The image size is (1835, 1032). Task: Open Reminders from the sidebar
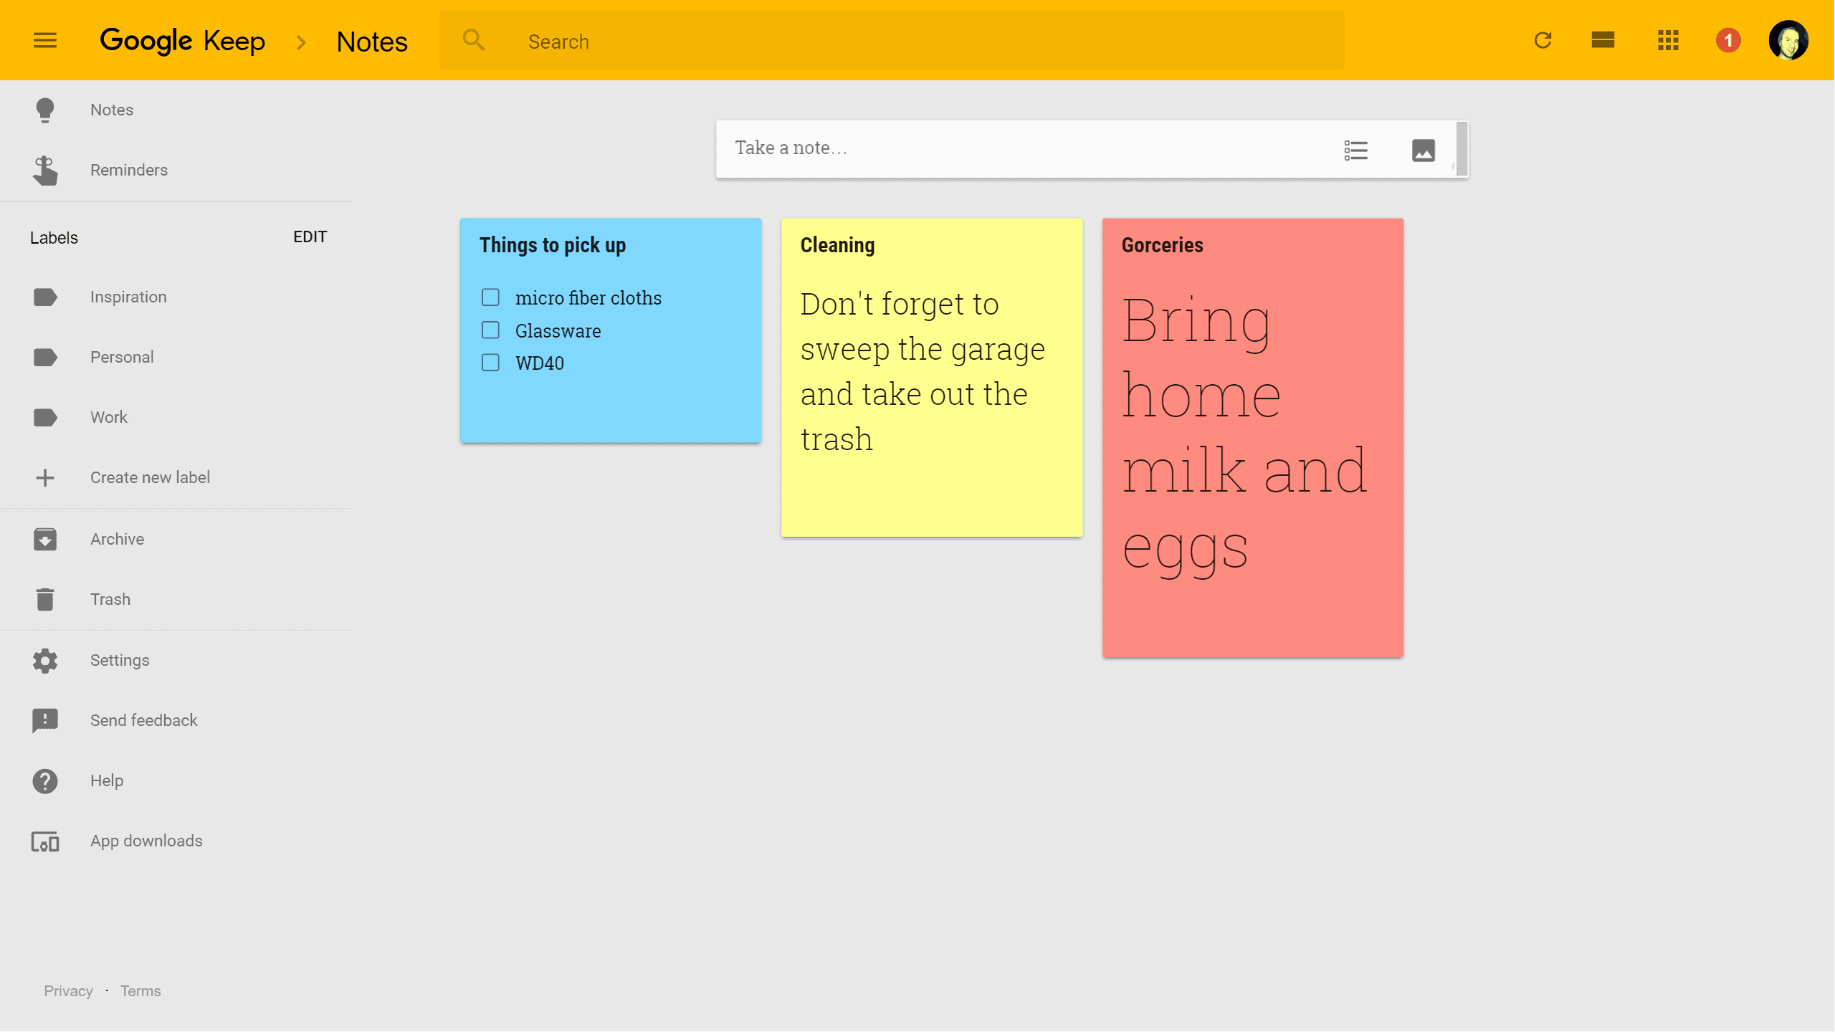(128, 170)
